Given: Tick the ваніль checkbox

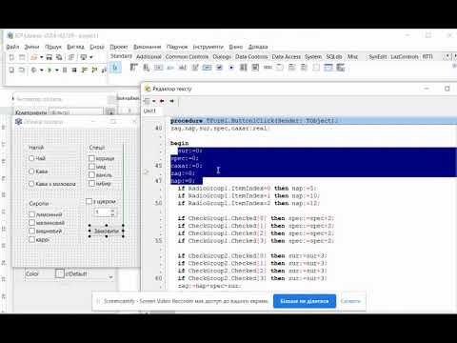Looking at the screenshot, I should (x=91, y=174).
